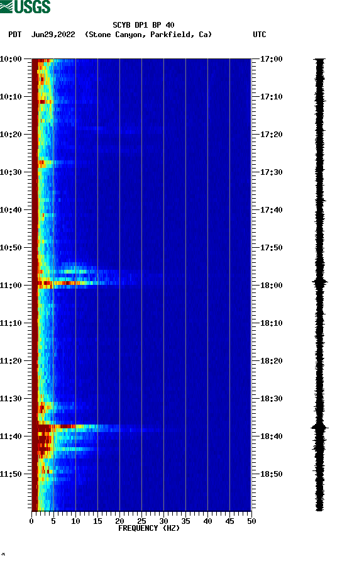
Task: Click the 0 Hz frequency tick label
Action: [31, 521]
